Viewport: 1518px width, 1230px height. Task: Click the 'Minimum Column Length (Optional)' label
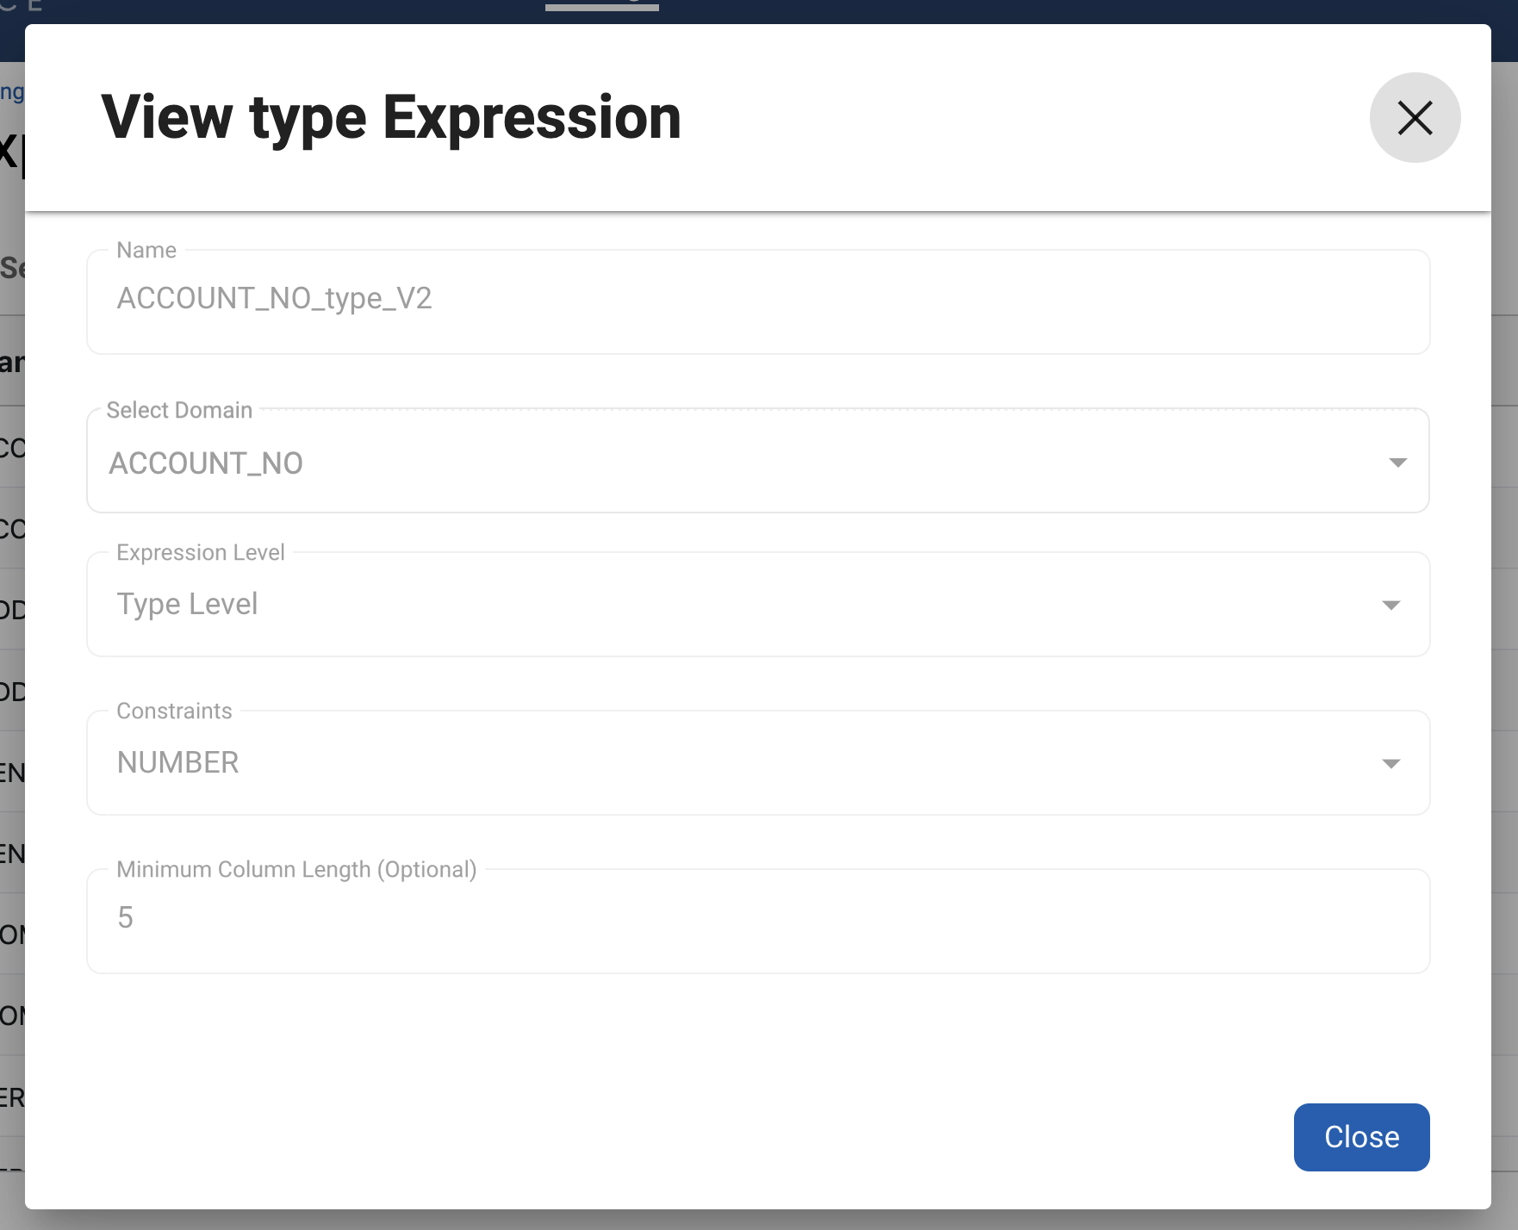pyautogui.click(x=296, y=869)
